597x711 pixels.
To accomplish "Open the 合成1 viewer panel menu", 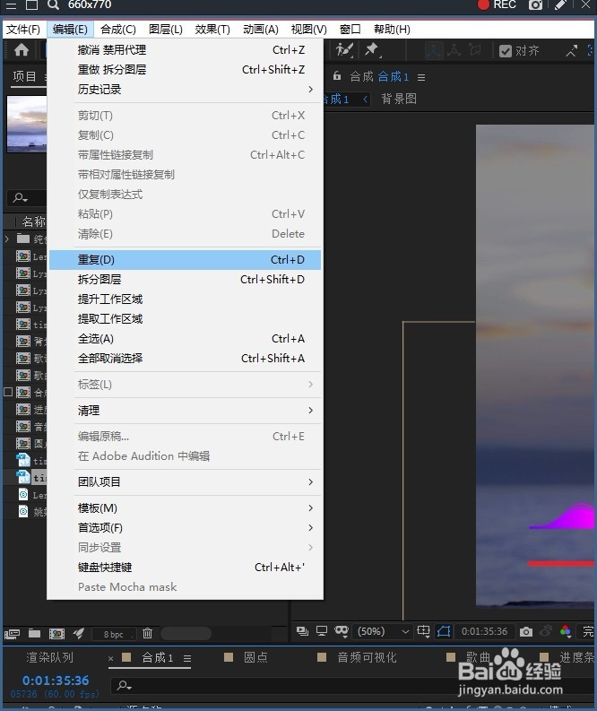I will (421, 77).
